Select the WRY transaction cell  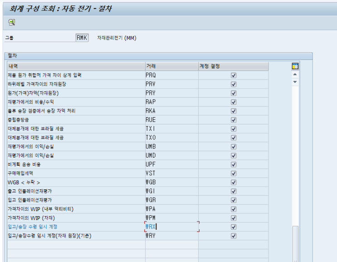(x=172, y=236)
